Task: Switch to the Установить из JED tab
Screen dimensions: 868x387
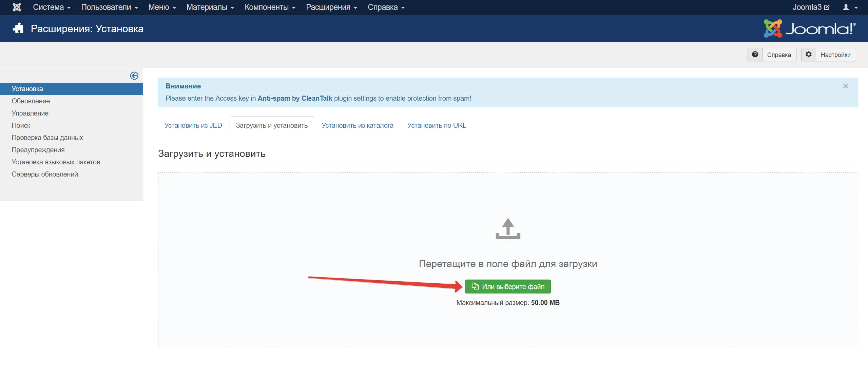Action: tap(193, 125)
